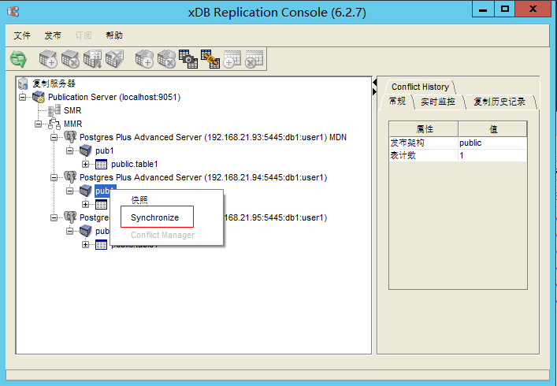Select pub1 label under 192.168.21.93
This screenshot has height=386, width=557.
105,150
